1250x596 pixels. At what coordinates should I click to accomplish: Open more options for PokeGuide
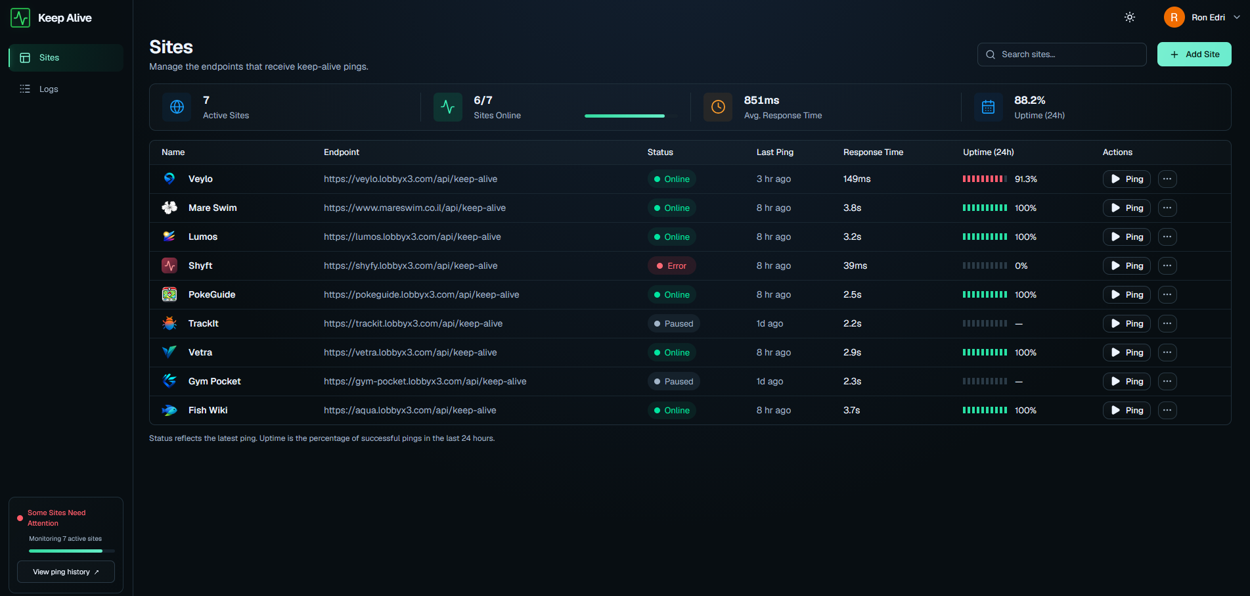pos(1167,294)
